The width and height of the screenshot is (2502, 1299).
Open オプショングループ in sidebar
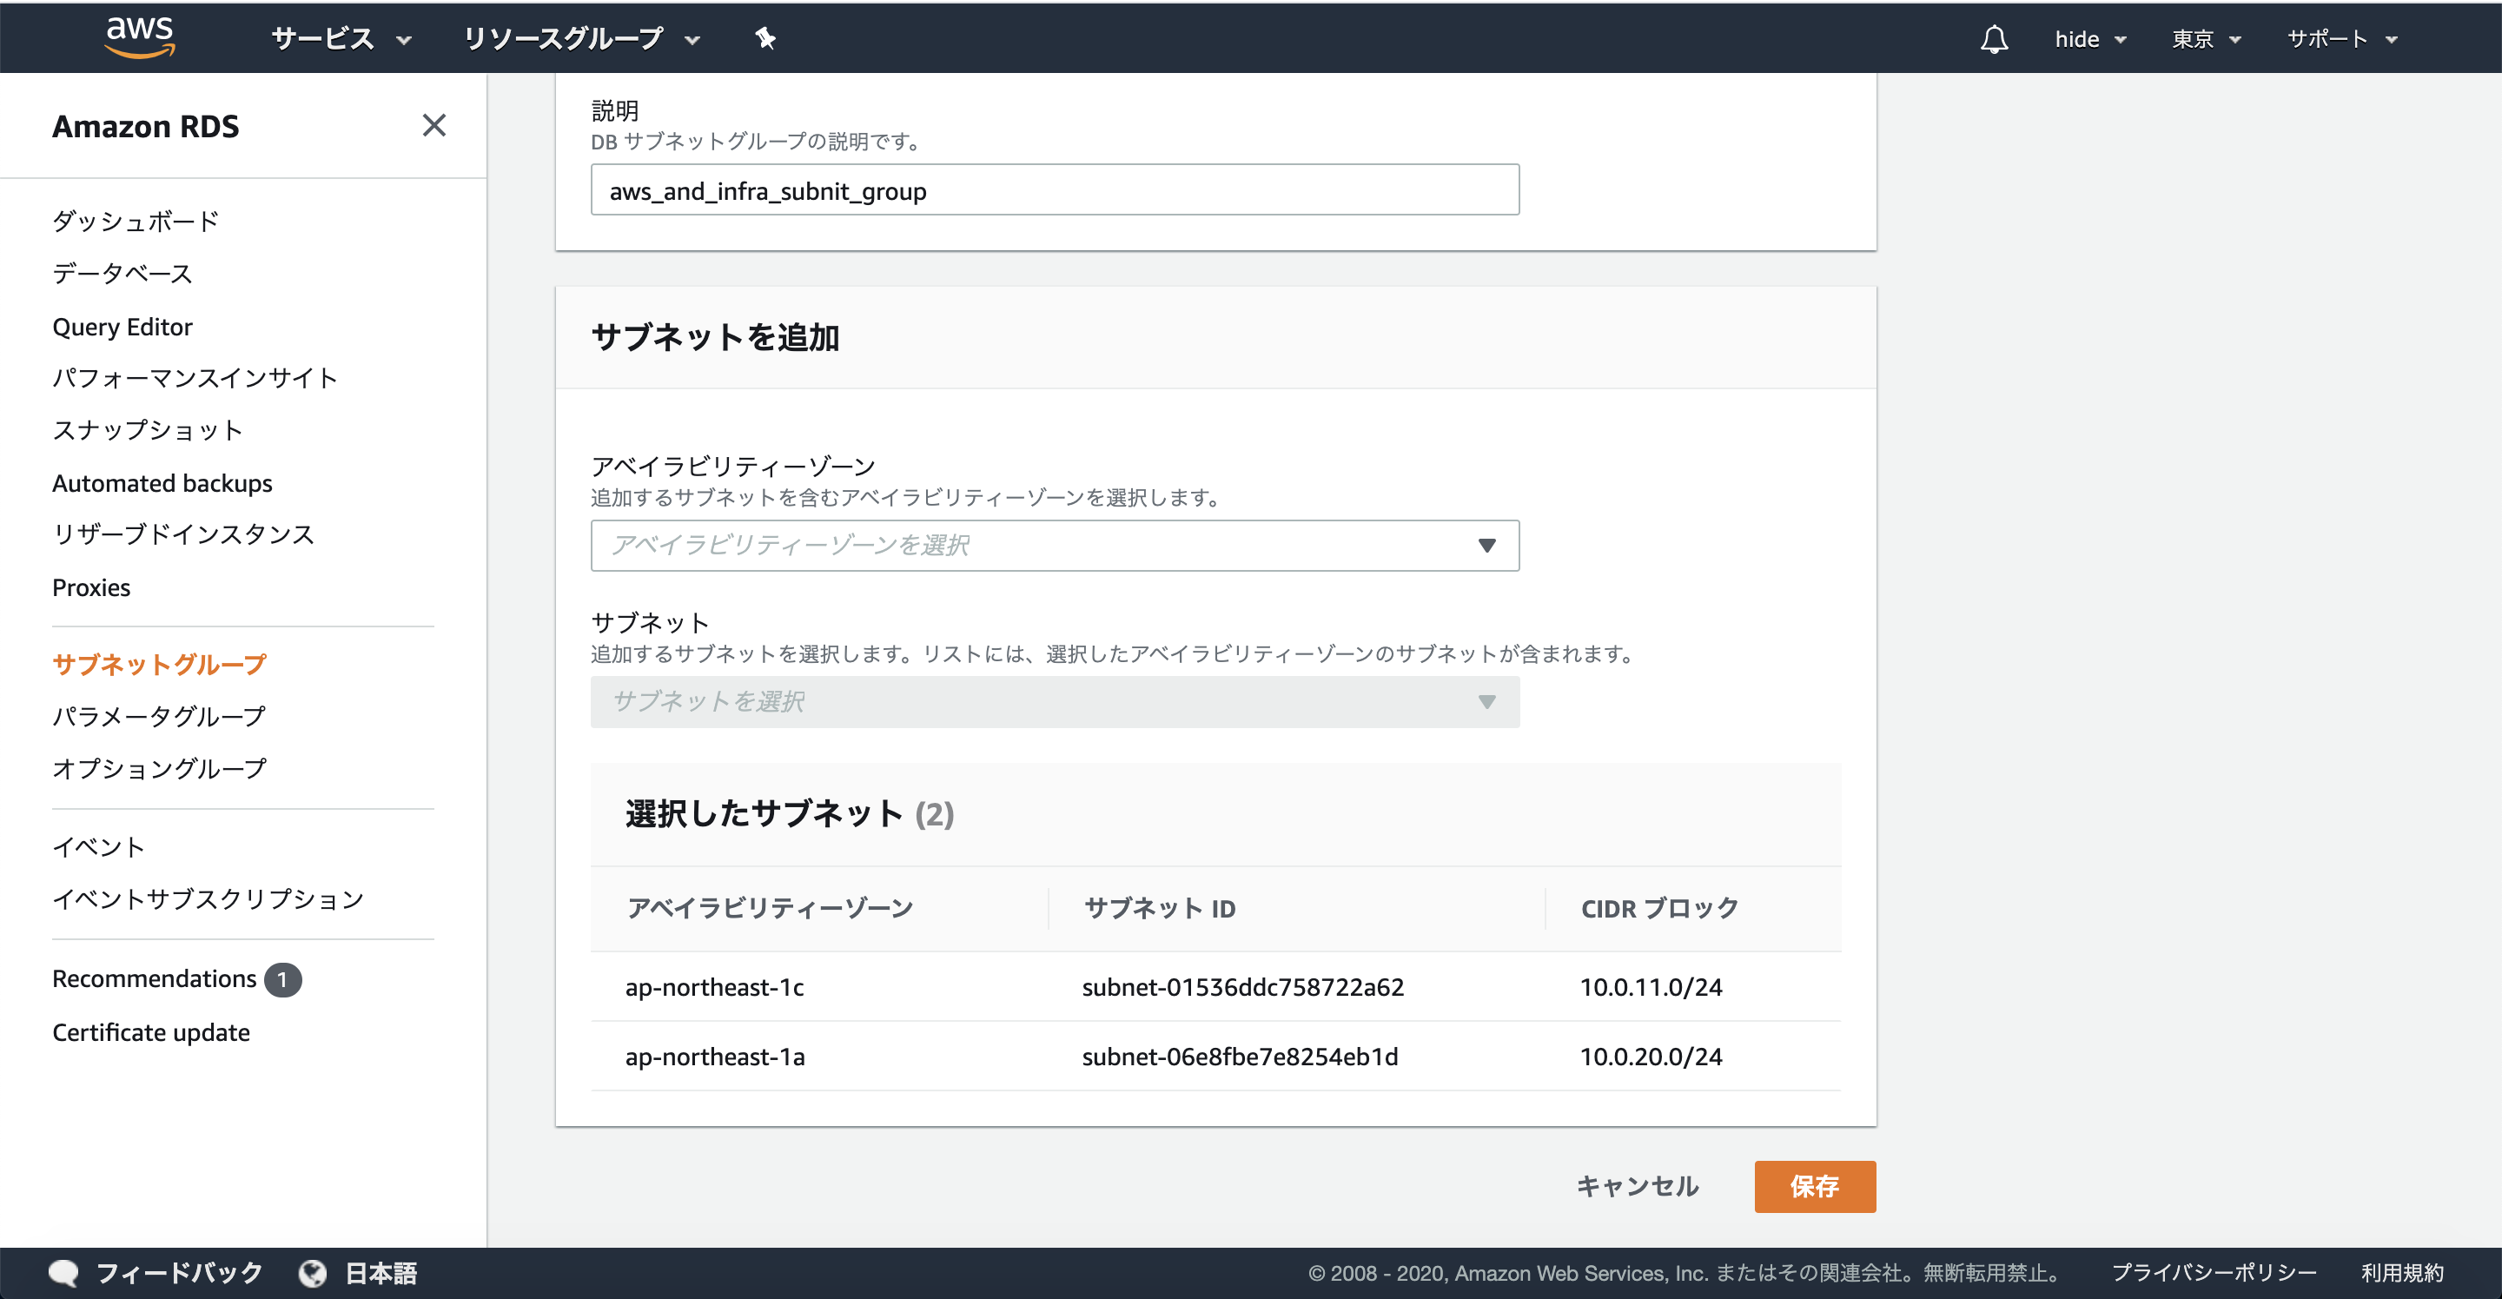[x=159, y=768]
